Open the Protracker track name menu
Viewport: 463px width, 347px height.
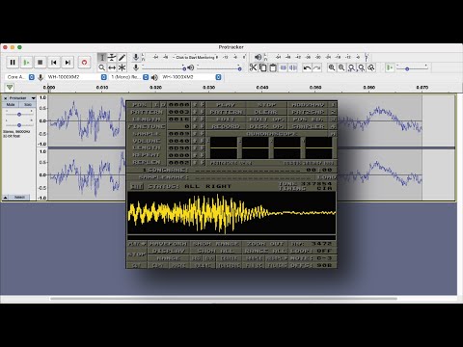click(22, 98)
